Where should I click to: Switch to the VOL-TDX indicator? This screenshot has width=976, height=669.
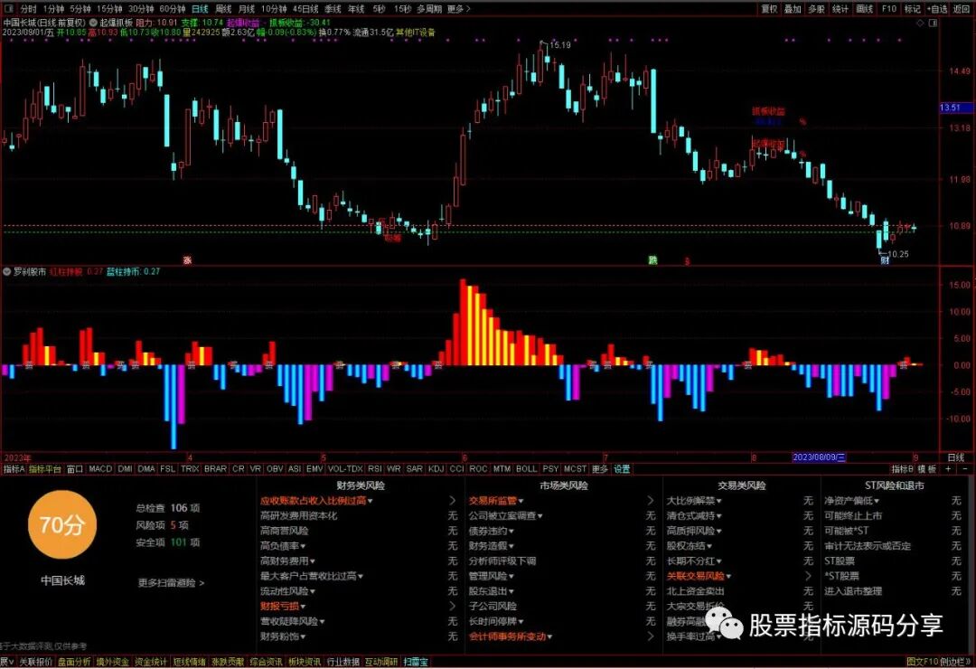[345, 468]
